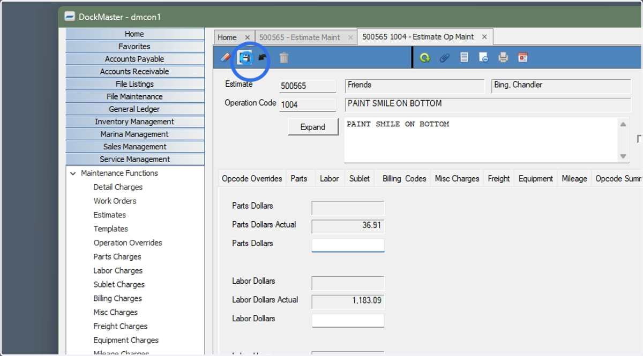643x356 pixels.
Task: Select Labor Charges in the tree
Action: [x=118, y=271]
